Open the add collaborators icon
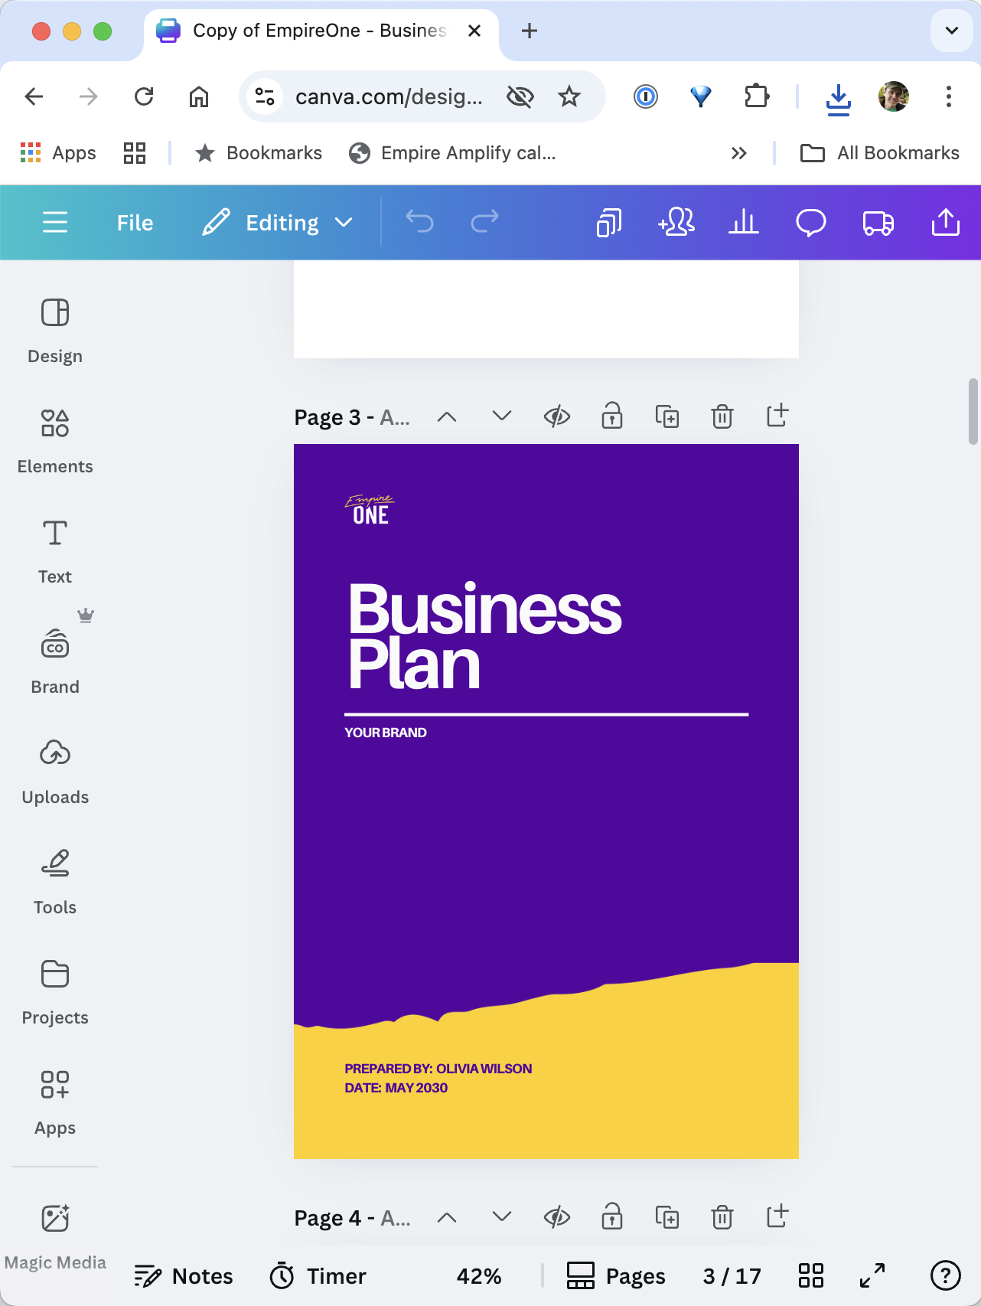 (676, 223)
